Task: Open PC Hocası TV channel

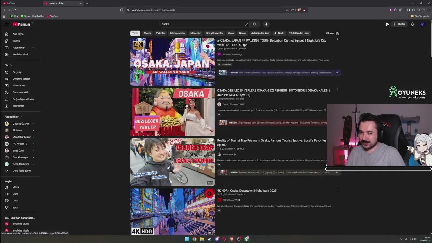Action: tap(20, 144)
